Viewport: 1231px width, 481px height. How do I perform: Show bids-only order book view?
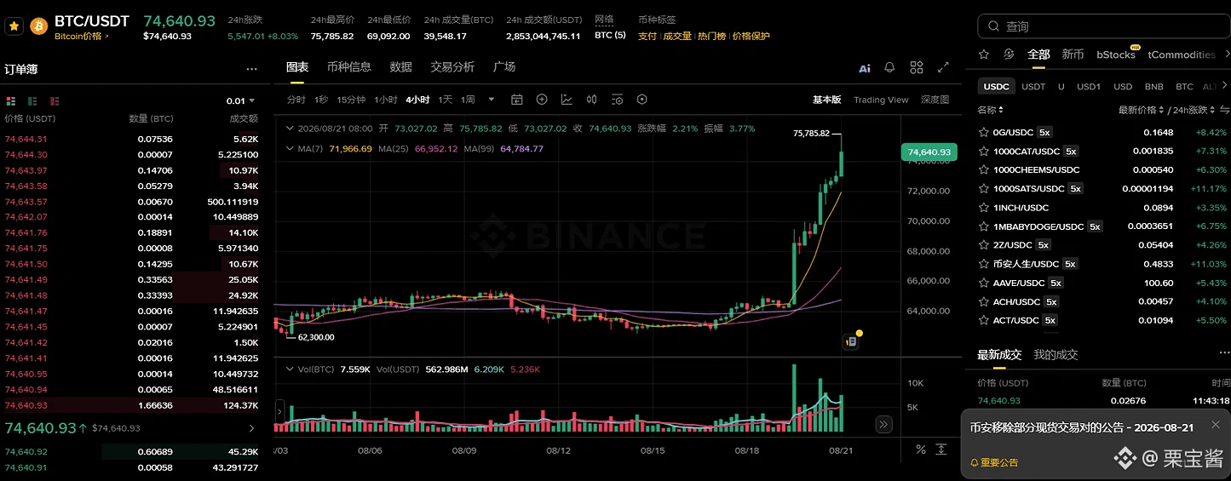(x=33, y=100)
